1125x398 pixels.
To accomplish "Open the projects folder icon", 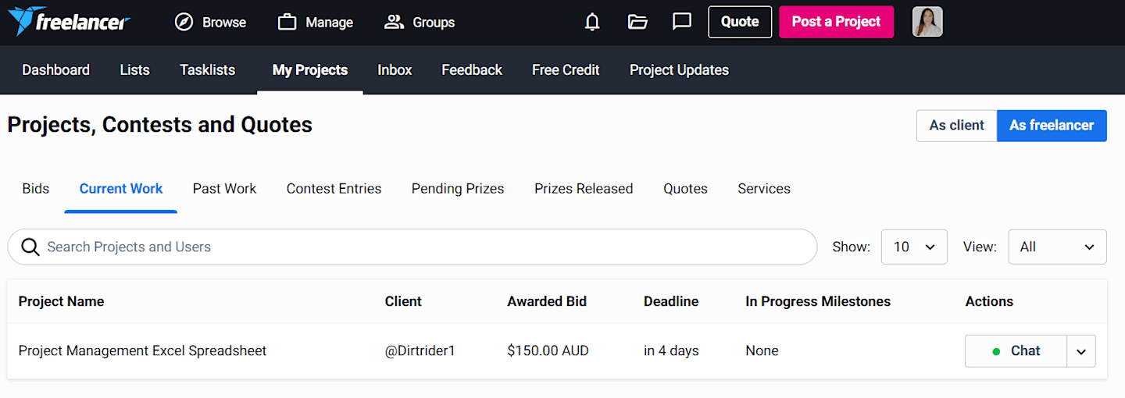I will [637, 22].
